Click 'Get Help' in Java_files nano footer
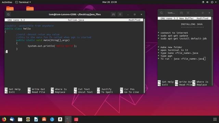Image resolution: width=219 pixels, height=123 pixels. [15, 89]
